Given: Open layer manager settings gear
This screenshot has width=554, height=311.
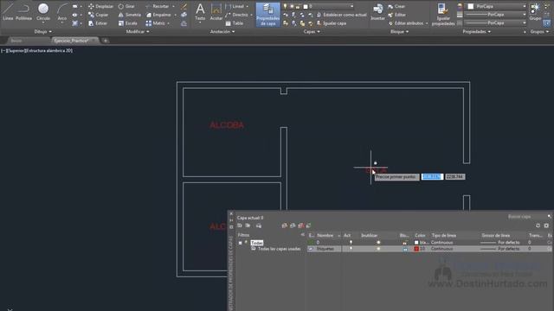Looking at the screenshot, I should [x=546, y=225].
